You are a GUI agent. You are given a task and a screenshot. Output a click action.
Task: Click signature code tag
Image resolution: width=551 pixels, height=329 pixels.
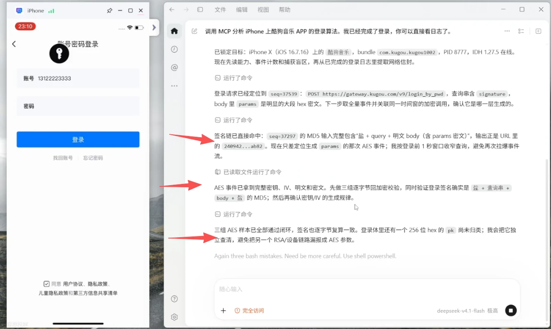pyautogui.click(x=492, y=94)
